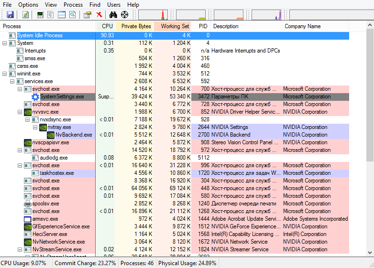374x268 pixels.
Task: Toggle the Show Process Tree toolbar icon
Action: click(x=50, y=15)
